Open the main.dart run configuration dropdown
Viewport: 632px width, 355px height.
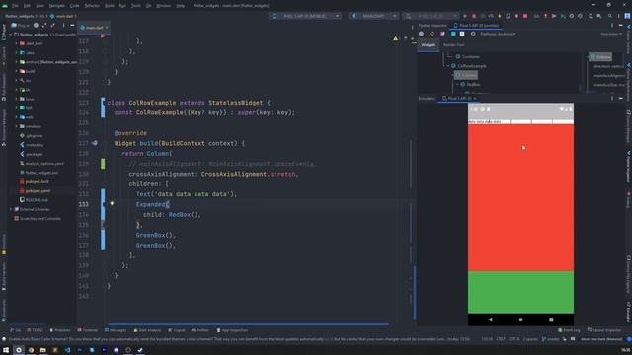(373, 16)
